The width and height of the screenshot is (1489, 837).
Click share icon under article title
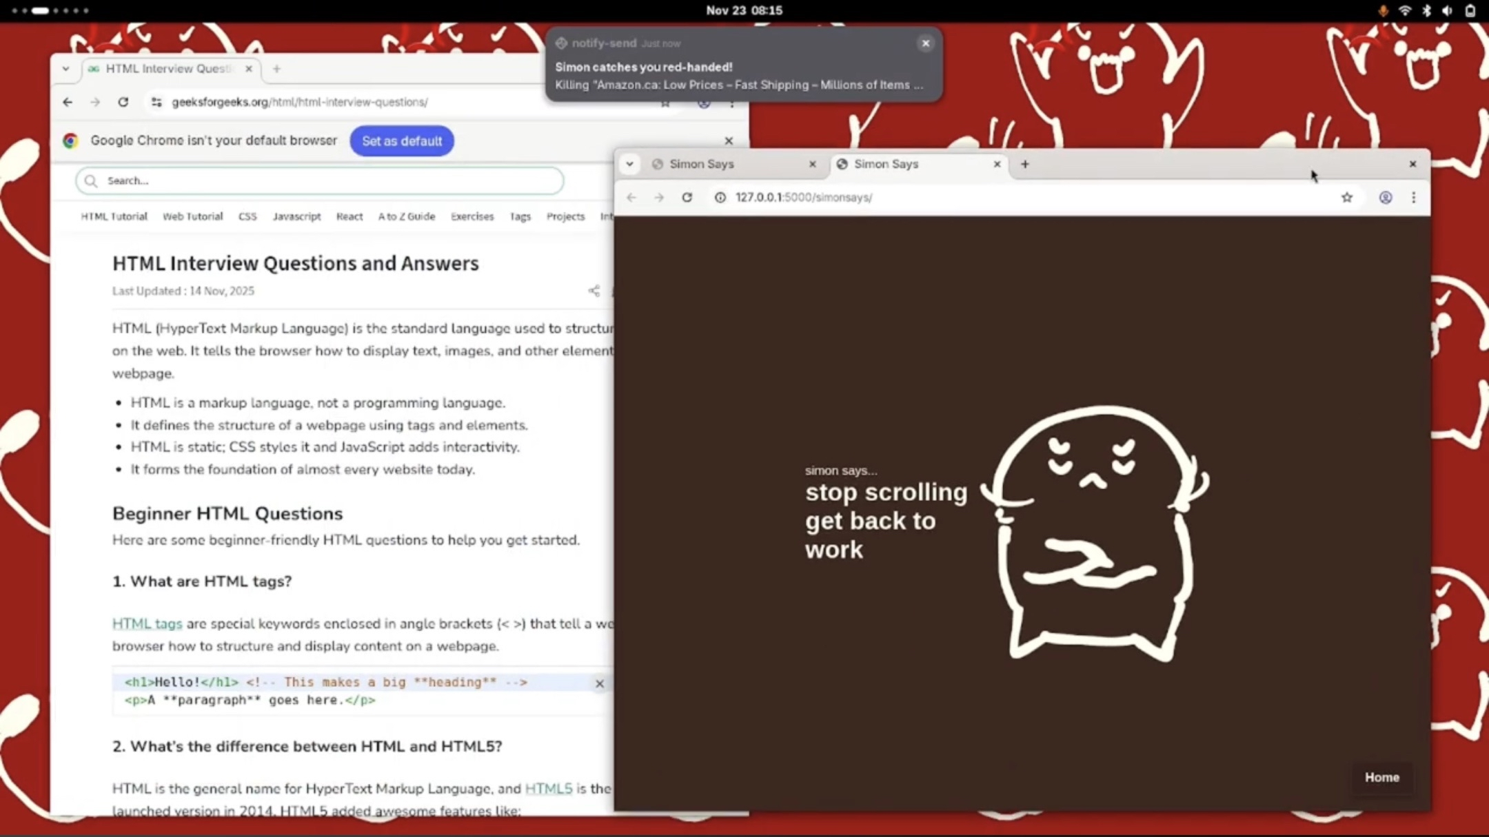594,291
